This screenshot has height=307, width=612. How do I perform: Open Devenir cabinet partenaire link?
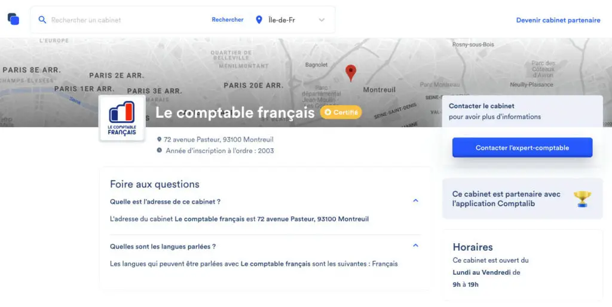558,20
